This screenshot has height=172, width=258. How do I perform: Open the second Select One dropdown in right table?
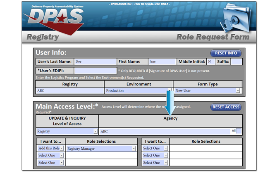[155, 155]
